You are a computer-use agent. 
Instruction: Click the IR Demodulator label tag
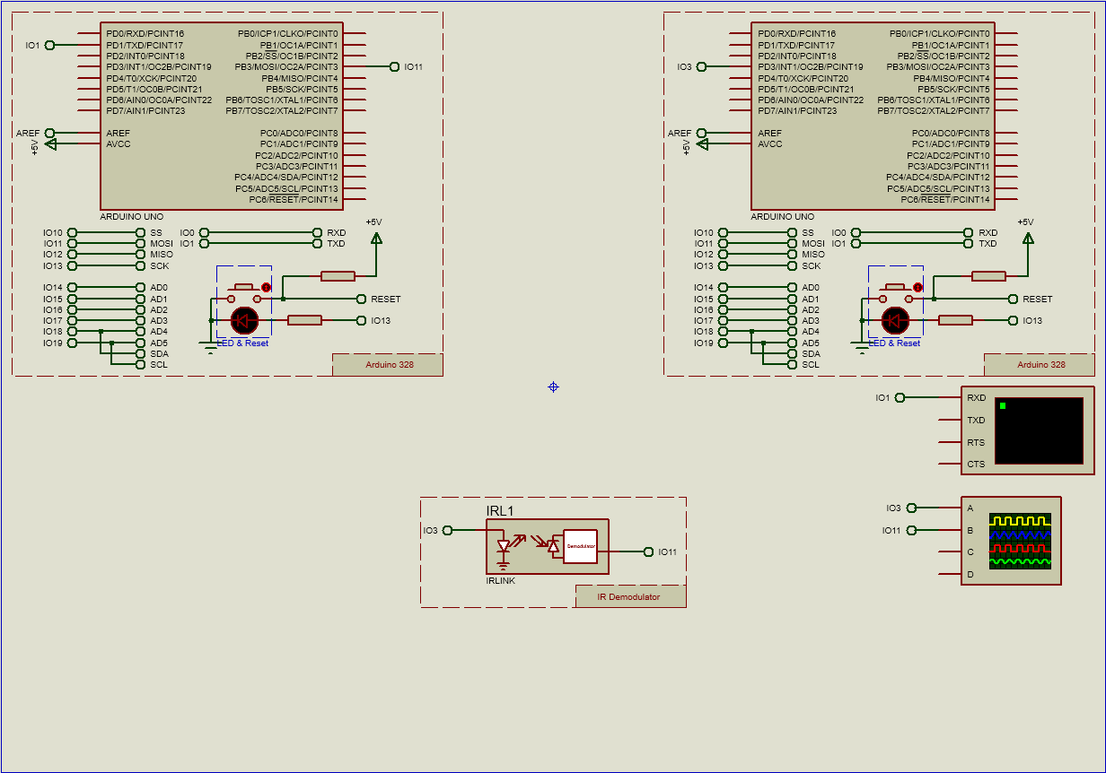pyautogui.click(x=628, y=595)
